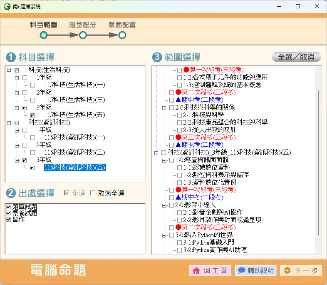Check 1-2:各式電子元件的功能與應用
The height and width of the screenshot is (285, 327).
click(x=179, y=77)
